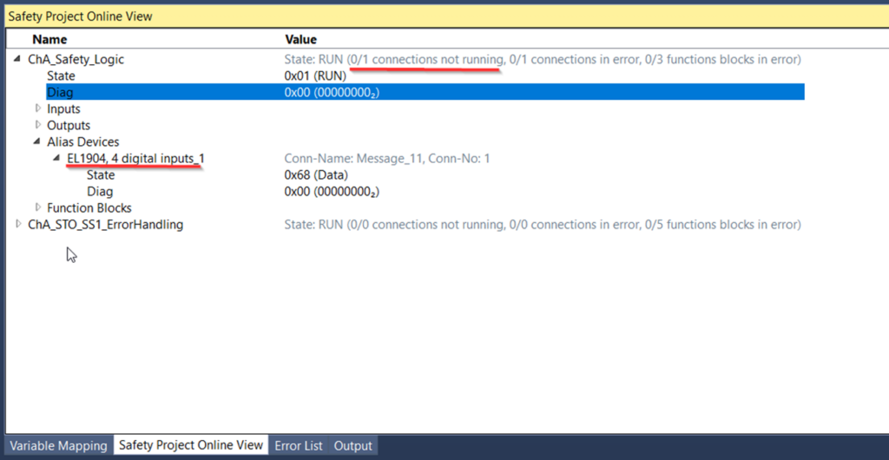Image resolution: width=889 pixels, height=460 pixels.
Task: Click the Name column header
Action: (x=49, y=40)
